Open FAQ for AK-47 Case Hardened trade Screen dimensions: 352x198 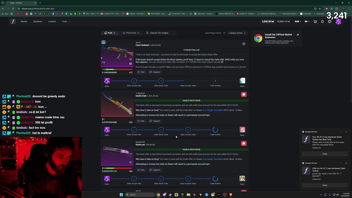point(141,72)
